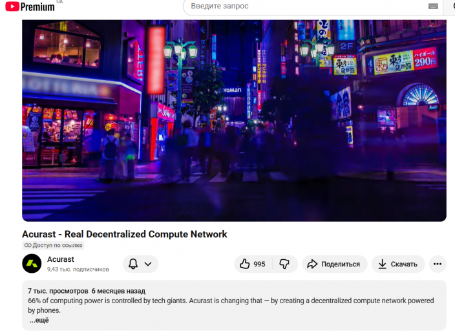
Task: Open the on-screen keyboard icon in search
Action: click(433, 6)
